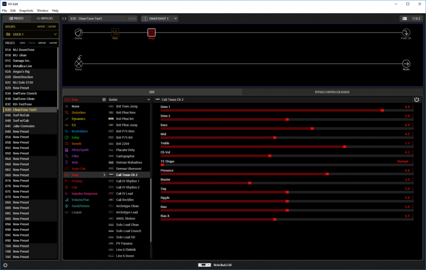This screenshot has height=270, width=426.
Task: Choose the Wah category
Action: [75, 162]
